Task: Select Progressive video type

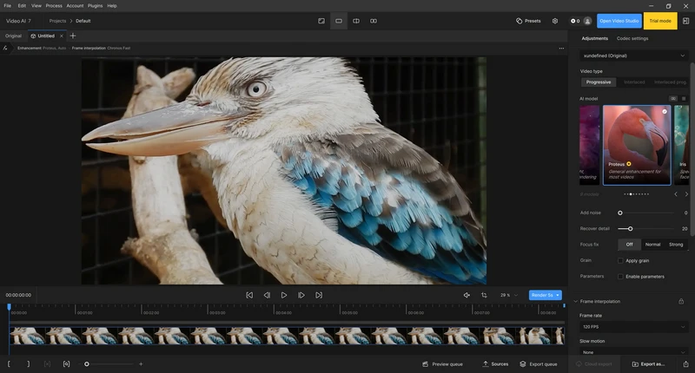Action: pyautogui.click(x=599, y=82)
